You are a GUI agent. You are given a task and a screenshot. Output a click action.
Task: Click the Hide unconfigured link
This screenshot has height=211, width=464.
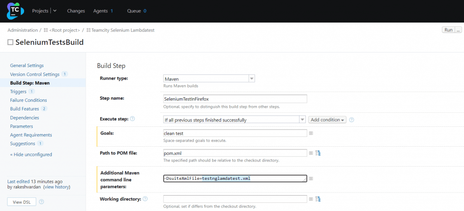tap(31, 154)
